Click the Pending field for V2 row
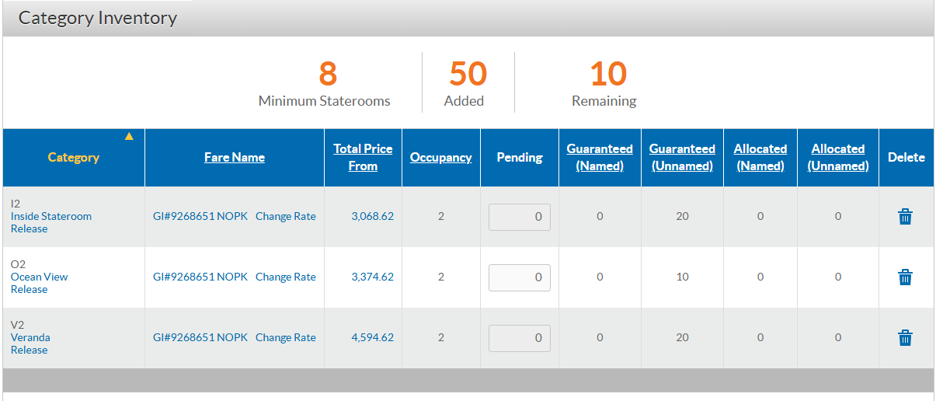936x401 pixels. point(520,338)
